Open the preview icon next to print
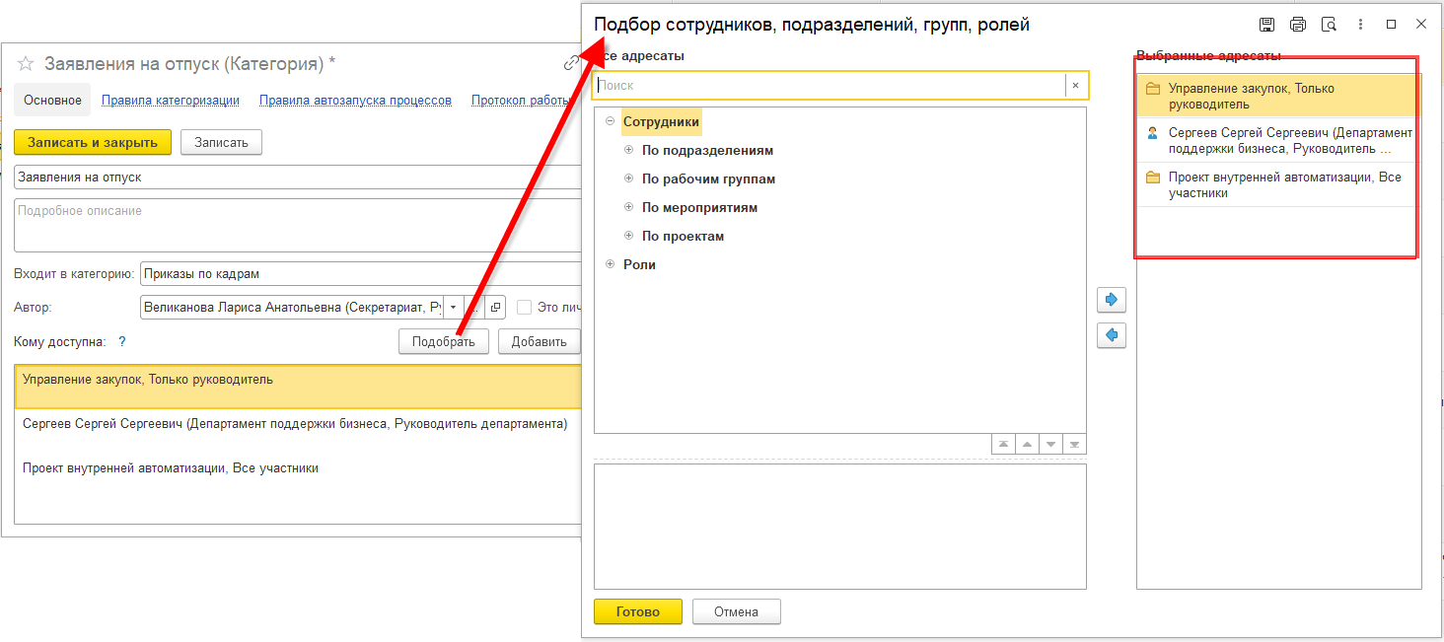The image size is (1444, 642). [x=1329, y=25]
